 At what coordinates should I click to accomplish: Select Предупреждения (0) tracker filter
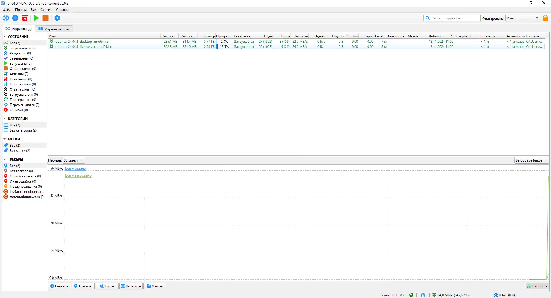point(26,187)
